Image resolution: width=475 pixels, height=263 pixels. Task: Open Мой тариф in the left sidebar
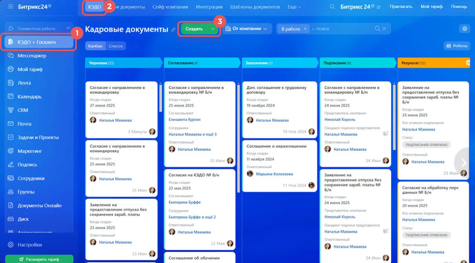[x=30, y=69]
